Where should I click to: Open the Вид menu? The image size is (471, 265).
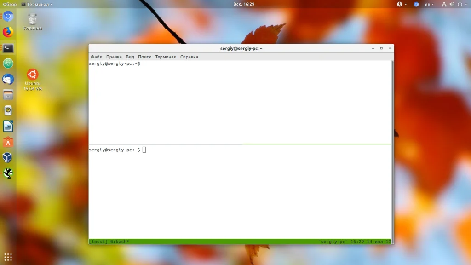(x=130, y=57)
